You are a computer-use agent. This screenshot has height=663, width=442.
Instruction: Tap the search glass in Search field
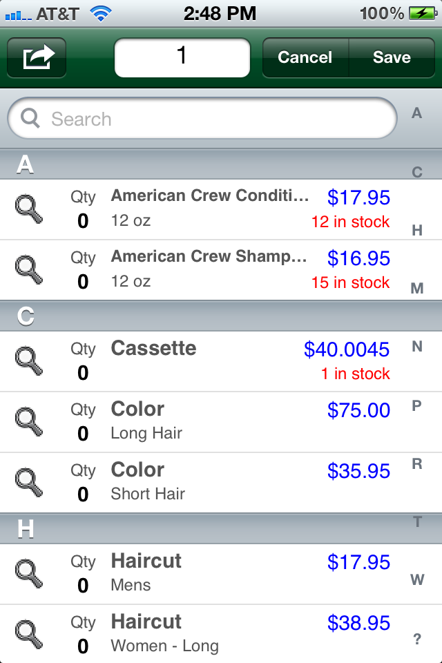(30, 118)
